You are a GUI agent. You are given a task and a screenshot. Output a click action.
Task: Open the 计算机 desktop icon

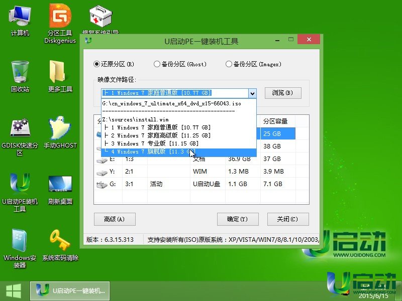[20, 21]
